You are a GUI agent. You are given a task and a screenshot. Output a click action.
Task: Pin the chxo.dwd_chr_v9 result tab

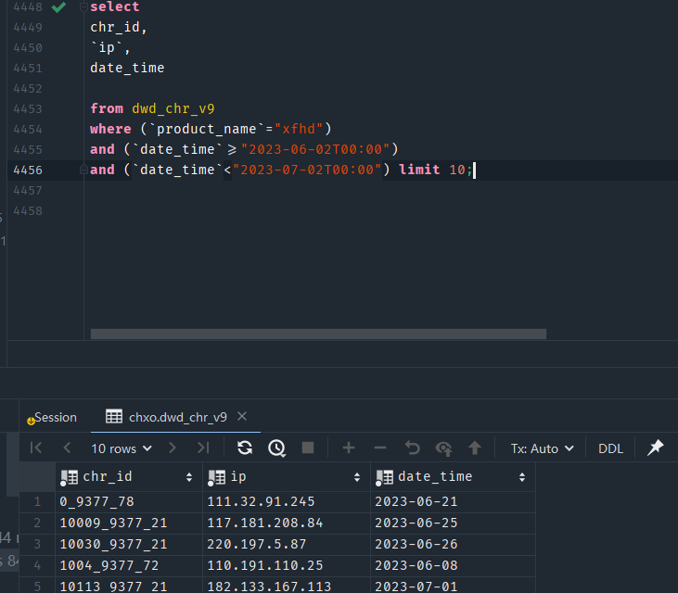[655, 448]
